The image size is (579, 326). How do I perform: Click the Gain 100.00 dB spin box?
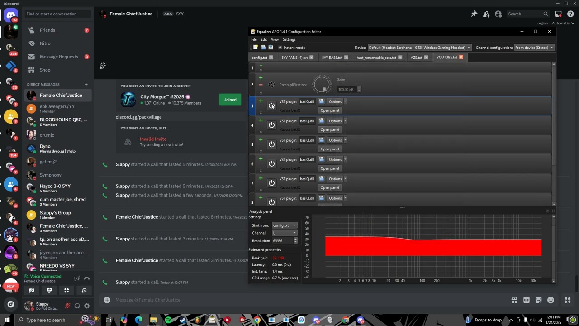[349, 89]
